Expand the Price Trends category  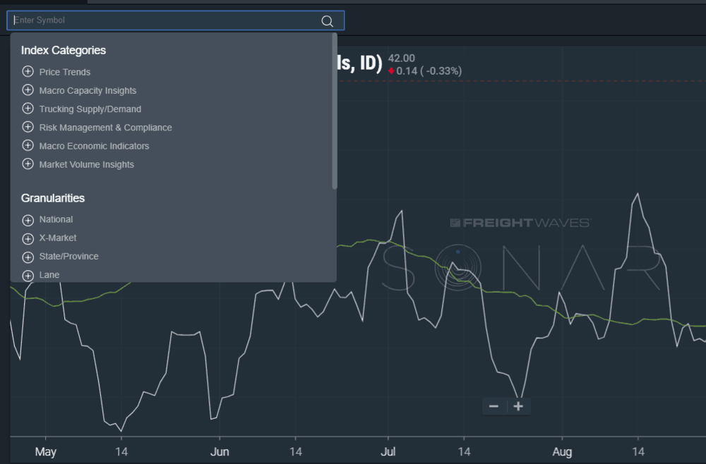coord(28,71)
